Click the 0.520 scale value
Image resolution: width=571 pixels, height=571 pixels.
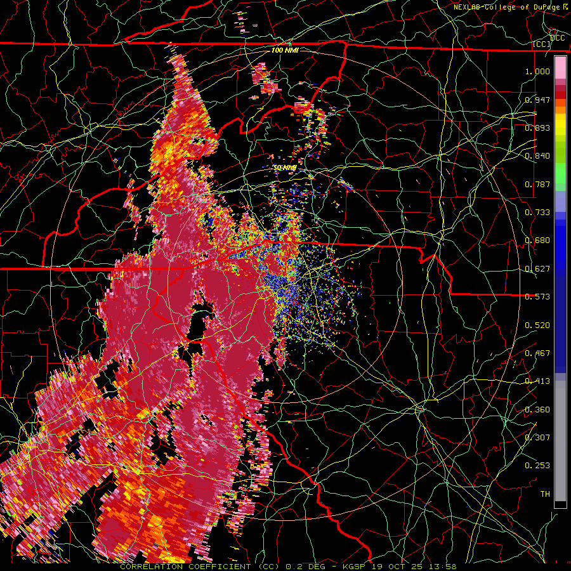(x=537, y=325)
